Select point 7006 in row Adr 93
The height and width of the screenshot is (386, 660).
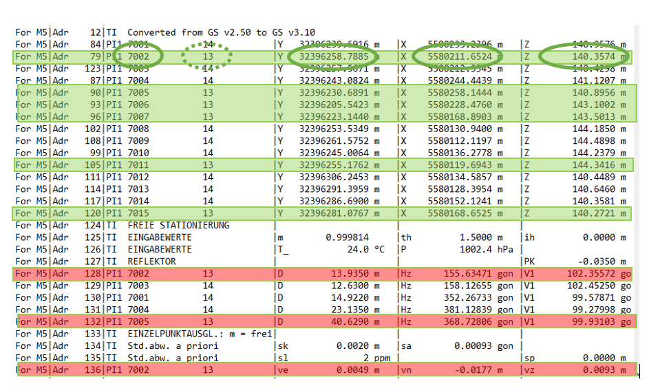pos(138,105)
